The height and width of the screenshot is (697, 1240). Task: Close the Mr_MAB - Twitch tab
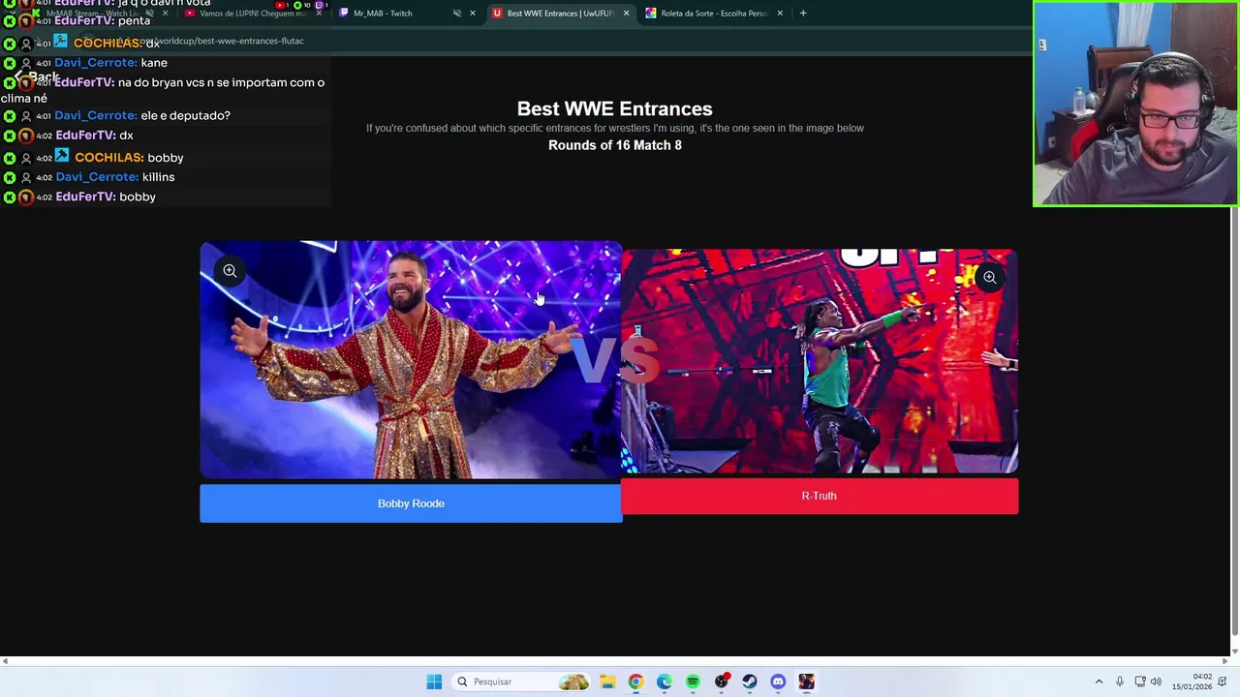coord(473,14)
